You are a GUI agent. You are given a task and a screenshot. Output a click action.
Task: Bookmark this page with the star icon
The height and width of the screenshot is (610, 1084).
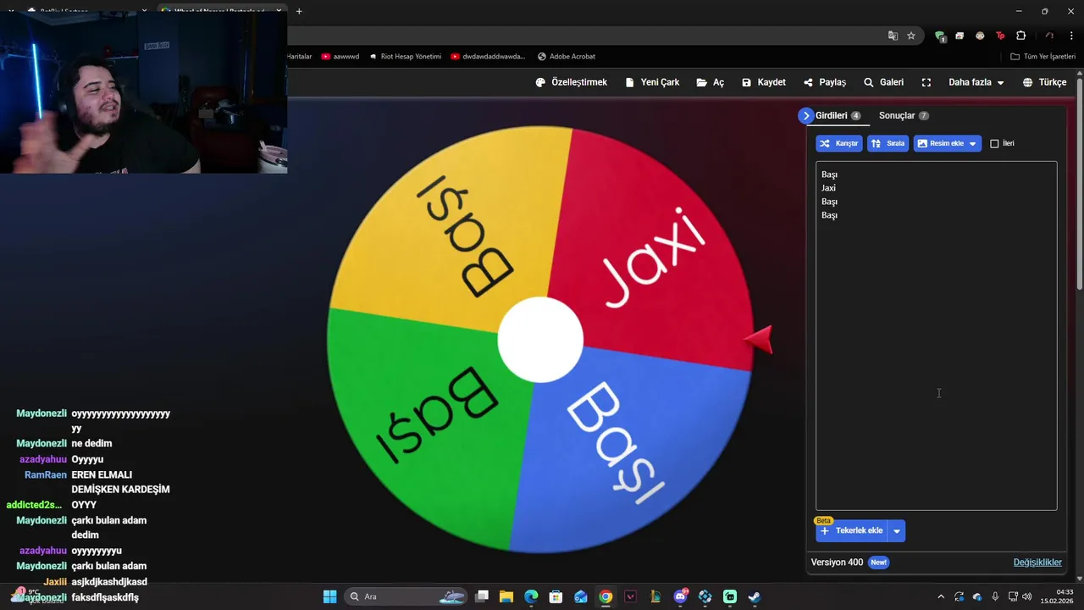click(911, 36)
